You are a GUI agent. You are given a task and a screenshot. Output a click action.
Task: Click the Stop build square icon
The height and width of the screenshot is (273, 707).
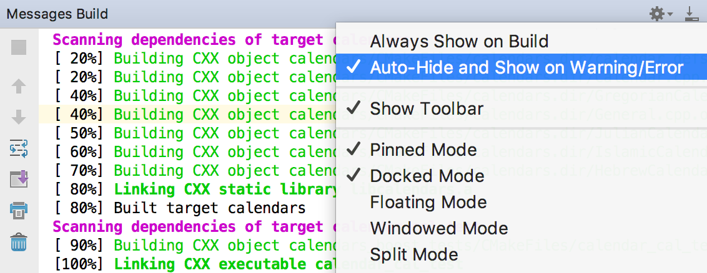tap(19, 47)
